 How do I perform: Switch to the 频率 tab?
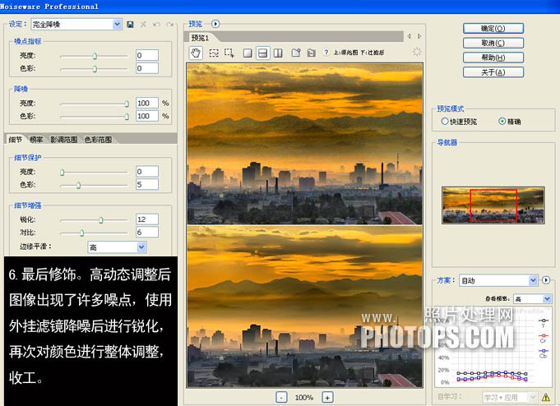[36, 140]
